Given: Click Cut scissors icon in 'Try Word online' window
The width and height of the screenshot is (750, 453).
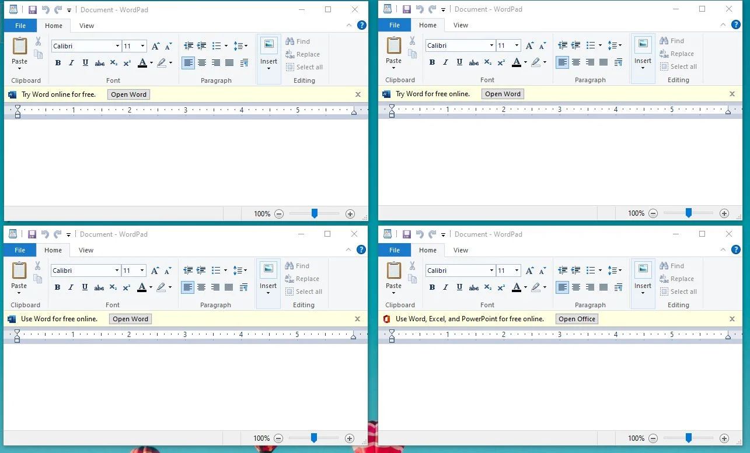Looking at the screenshot, I should pos(38,41).
